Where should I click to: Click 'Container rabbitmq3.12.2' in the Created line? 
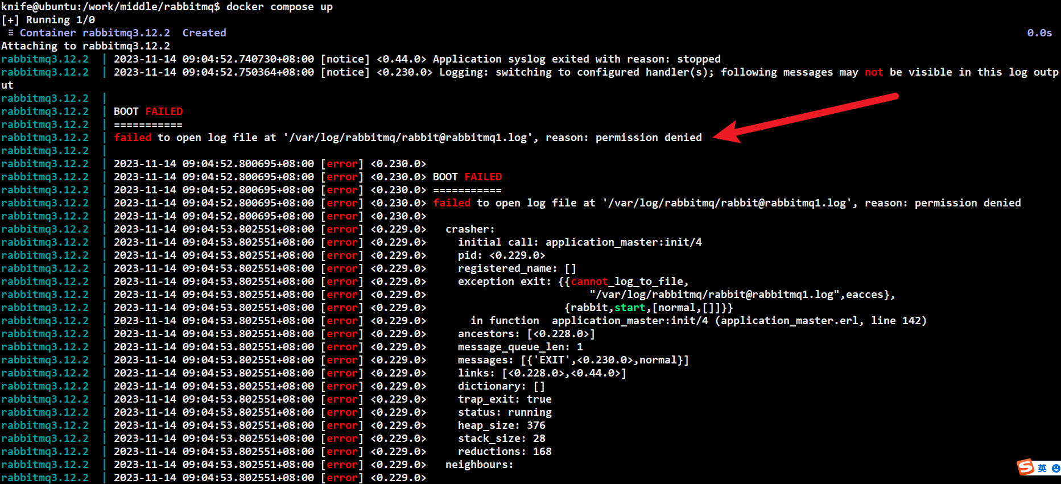95,33
